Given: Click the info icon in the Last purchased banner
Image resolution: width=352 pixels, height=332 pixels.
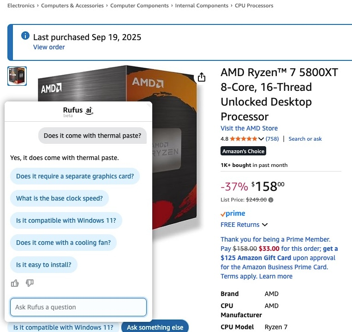Looking at the screenshot, I should point(25,36).
